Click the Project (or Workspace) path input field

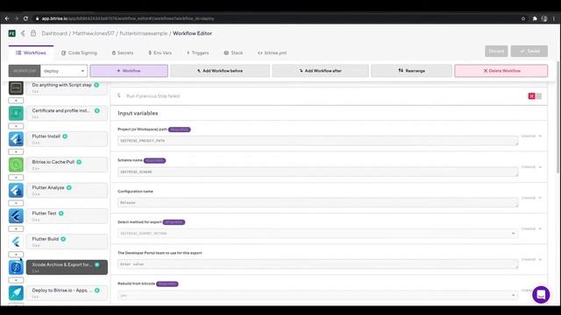click(x=317, y=141)
